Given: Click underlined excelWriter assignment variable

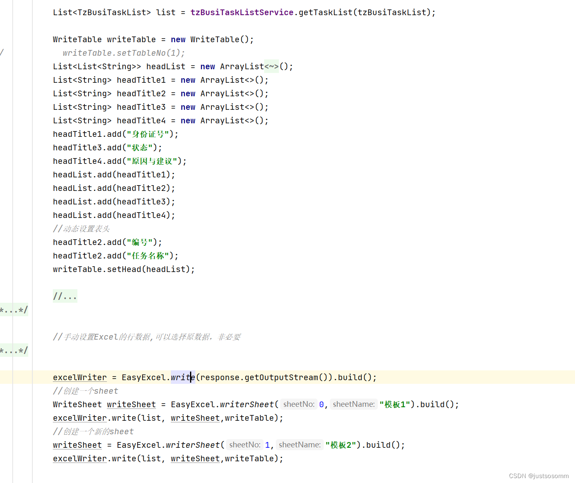Looking at the screenshot, I should tap(80, 377).
